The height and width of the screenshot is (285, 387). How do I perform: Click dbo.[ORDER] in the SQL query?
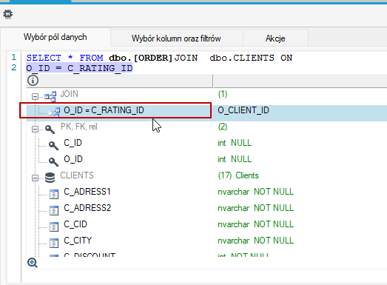pos(141,58)
